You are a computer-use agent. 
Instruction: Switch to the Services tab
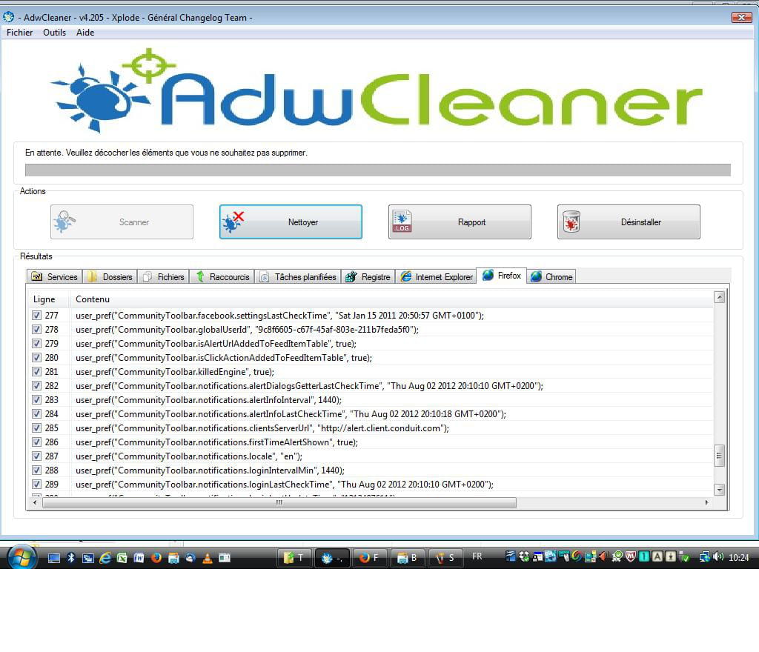point(54,276)
